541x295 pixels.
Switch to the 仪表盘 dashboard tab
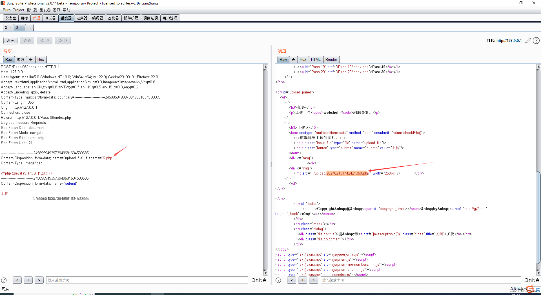point(11,18)
